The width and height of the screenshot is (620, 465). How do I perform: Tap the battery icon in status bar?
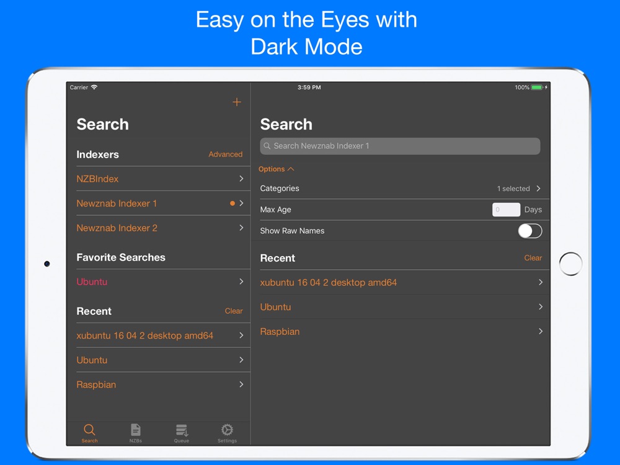click(537, 87)
